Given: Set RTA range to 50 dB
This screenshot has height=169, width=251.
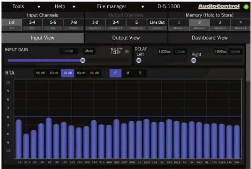Looking at the screenshot, I should 40,73.
